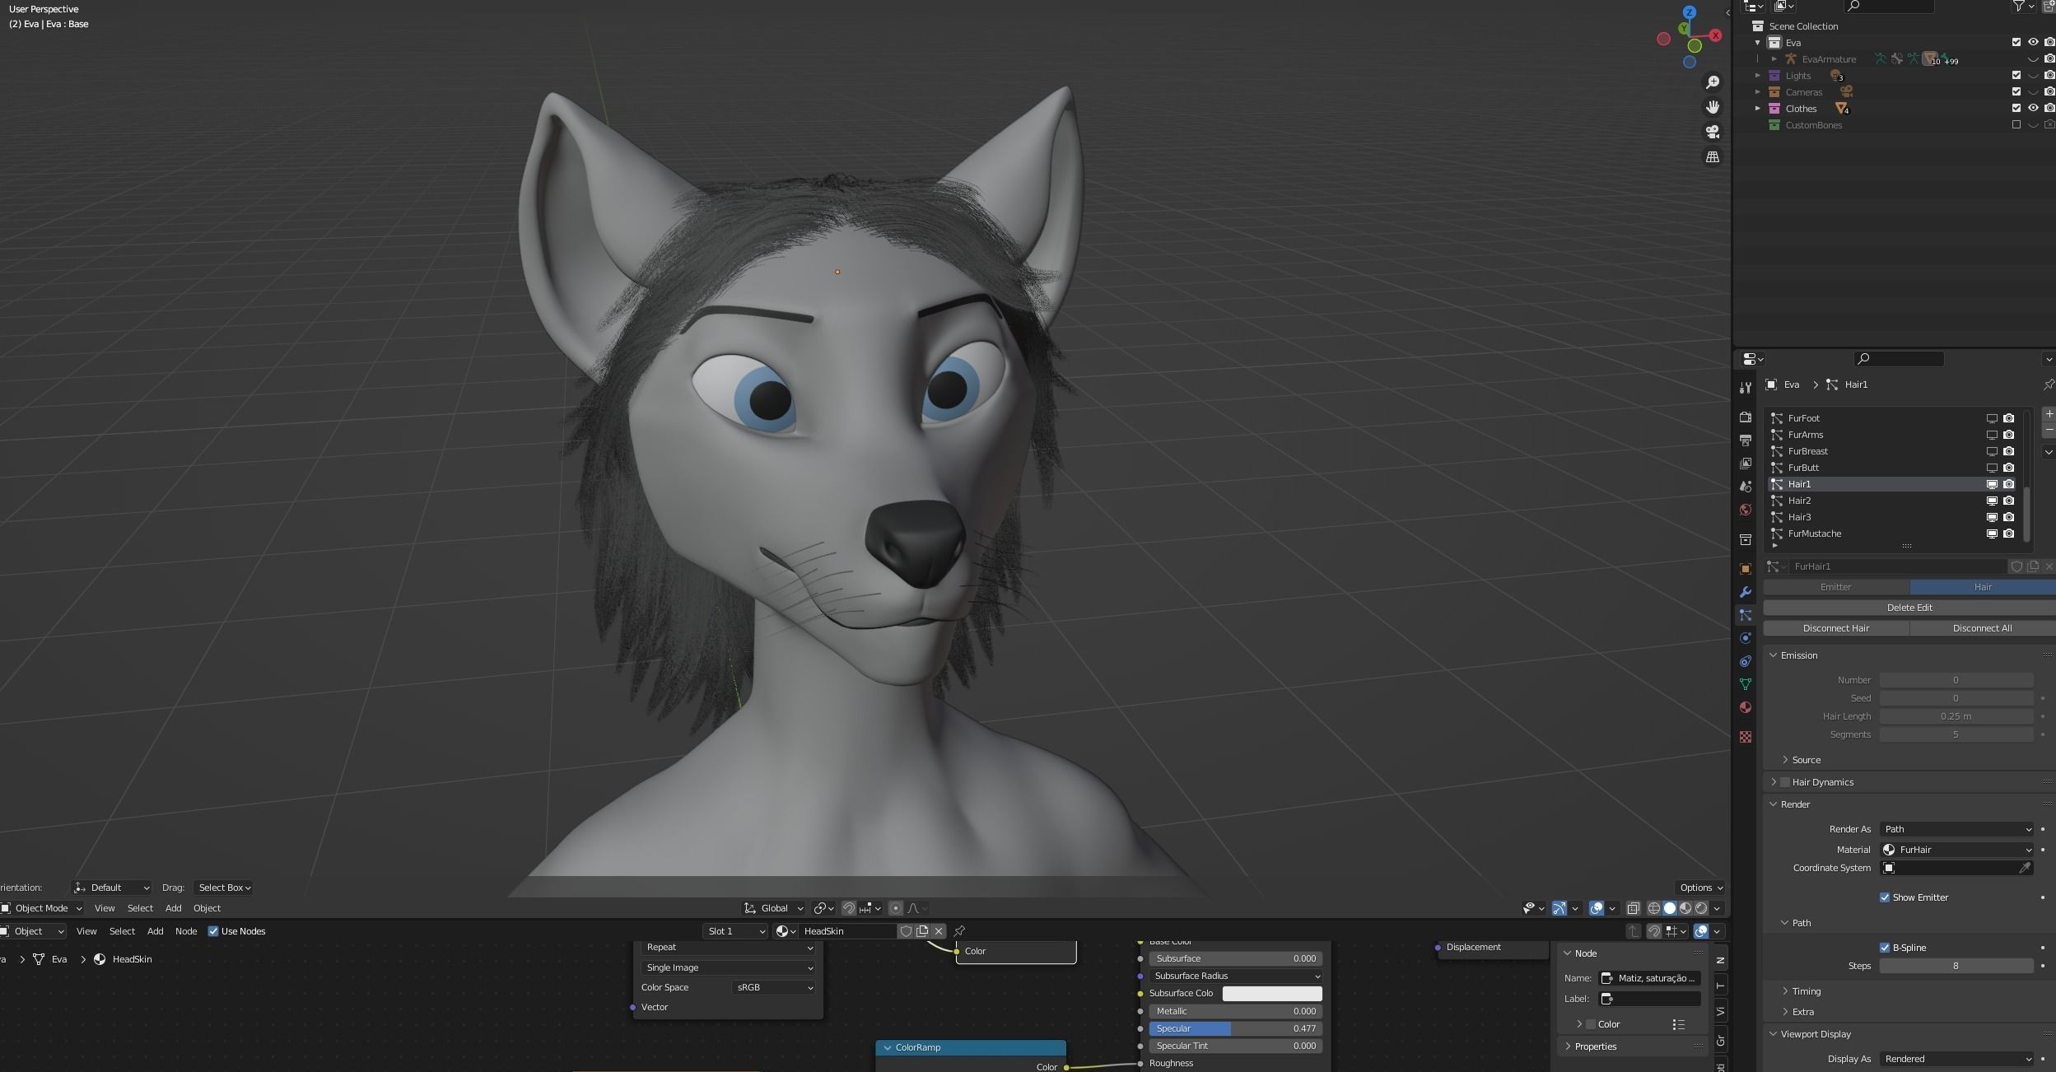The image size is (2056, 1072).
Task: Open the Modifiers wrench tab icon
Action: [x=1745, y=592]
